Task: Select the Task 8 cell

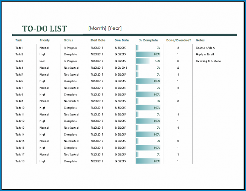Action: coord(19,95)
